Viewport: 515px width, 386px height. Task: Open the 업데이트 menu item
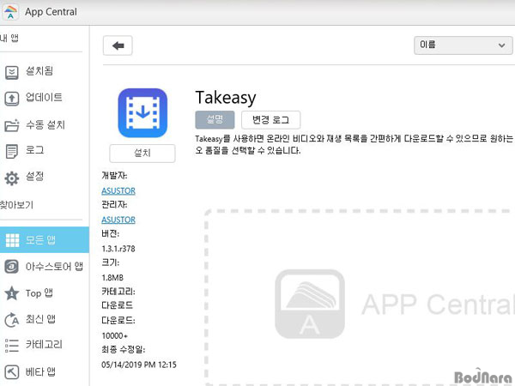click(x=45, y=98)
